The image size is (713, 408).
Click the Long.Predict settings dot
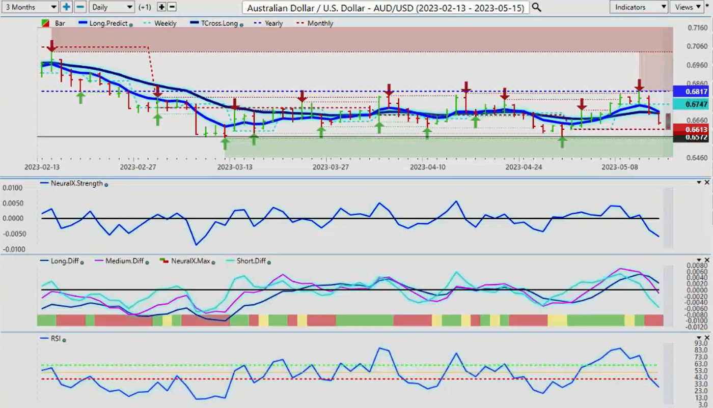pos(131,24)
